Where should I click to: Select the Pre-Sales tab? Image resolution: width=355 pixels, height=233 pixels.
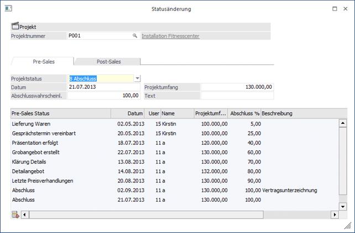click(x=43, y=62)
